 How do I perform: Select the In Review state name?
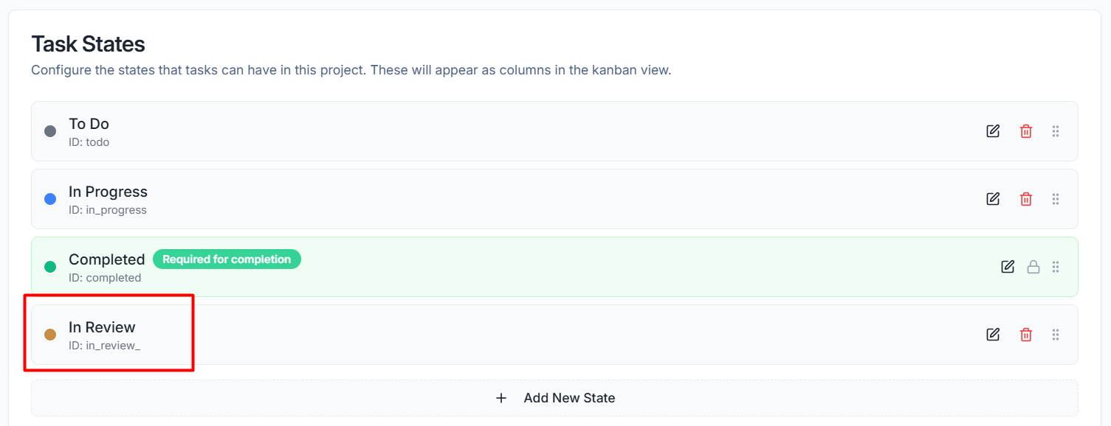point(102,327)
